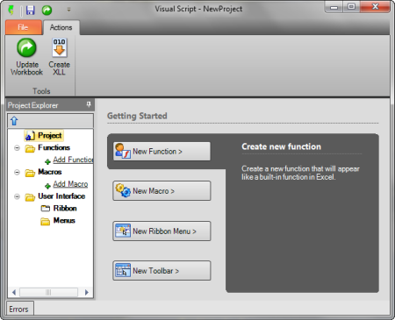Close the Visual Script window
Viewport: 395px width, 320px height.
[x=375, y=6]
